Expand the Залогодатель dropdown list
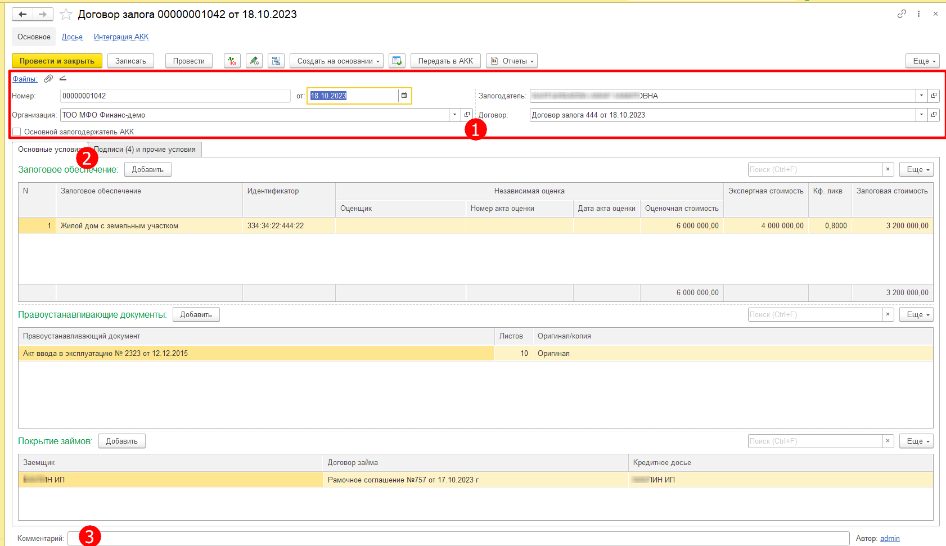The width and height of the screenshot is (946, 546). [921, 96]
